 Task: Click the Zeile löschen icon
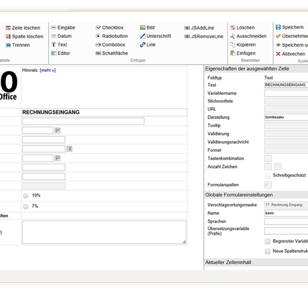point(8,28)
